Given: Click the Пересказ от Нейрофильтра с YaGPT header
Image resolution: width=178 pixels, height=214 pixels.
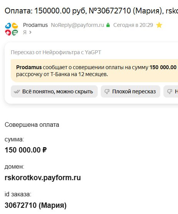Looking at the screenshot, I should 56,52.
